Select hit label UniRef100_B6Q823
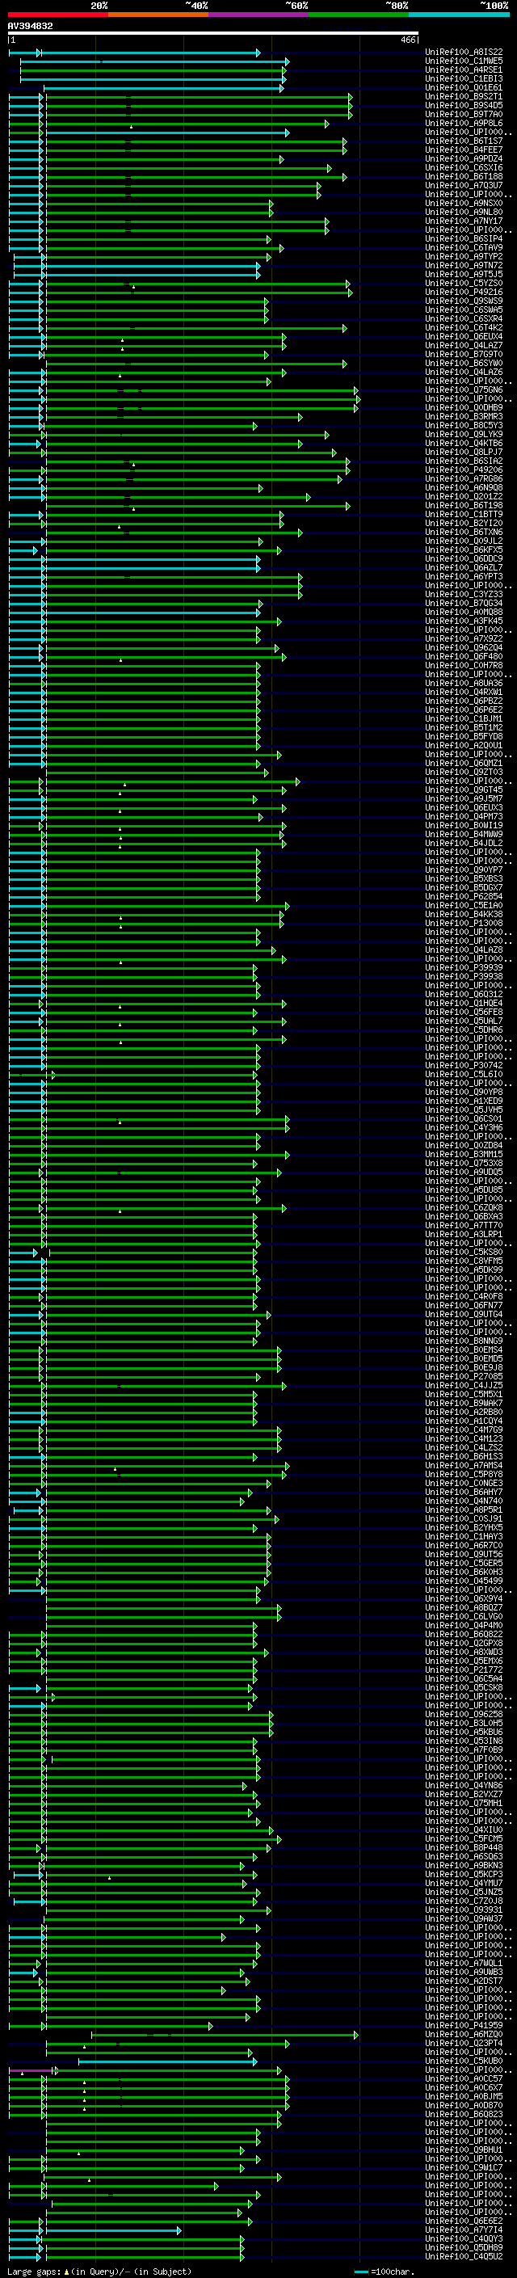The width and height of the screenshot is (517, 2278). click(464, 2113)
